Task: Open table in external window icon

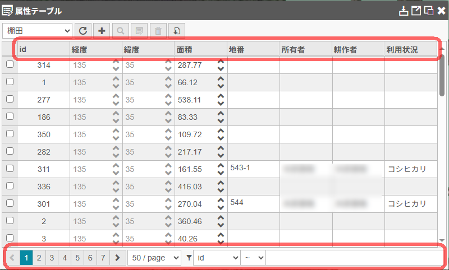Action: click(x=416, y=11)
